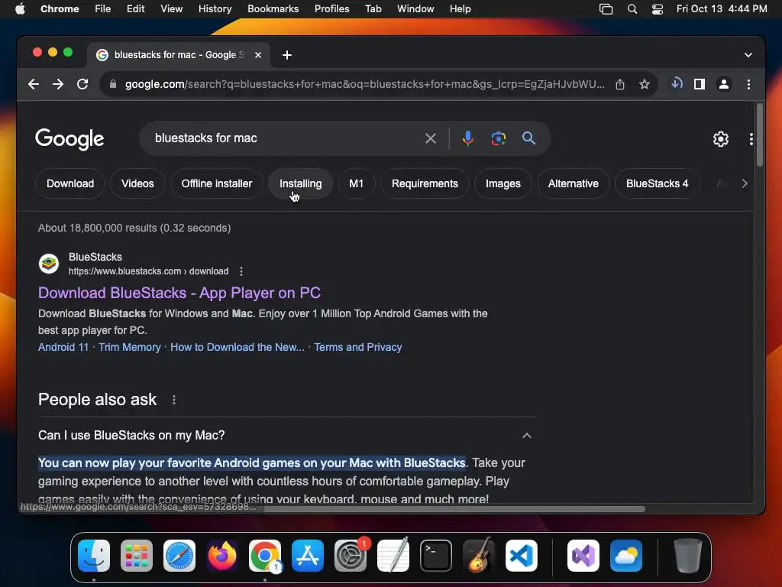Screen dimensions: 782x587
Task: Close the bluestacks for mac tab
Action: (258, 55)
